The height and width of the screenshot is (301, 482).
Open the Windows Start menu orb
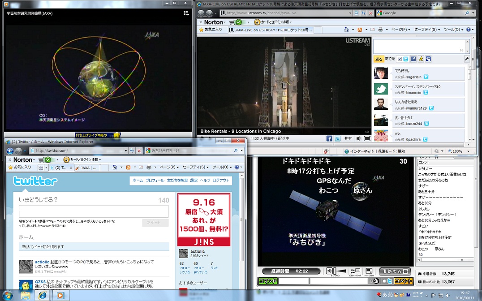point(7,296)
